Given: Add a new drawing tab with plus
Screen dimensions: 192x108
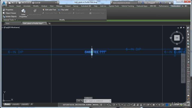Looking at the screenshot, I should [x=49, y=23].
